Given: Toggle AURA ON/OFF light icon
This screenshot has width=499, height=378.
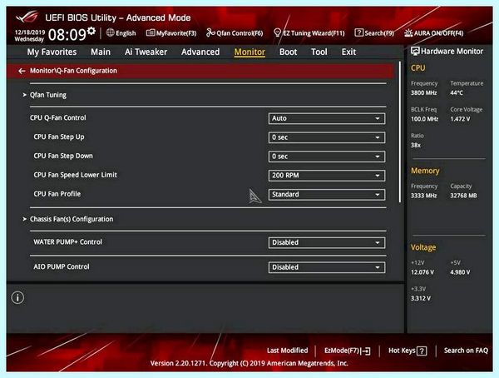Looking at the screenshot, I should (408, 32).
